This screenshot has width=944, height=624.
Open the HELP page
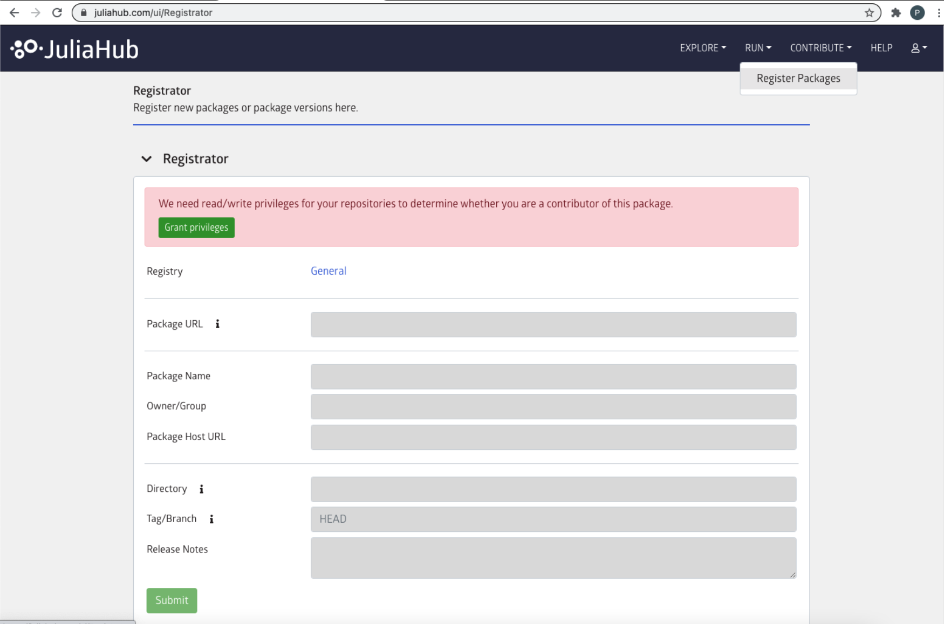(x=881, y=48)
